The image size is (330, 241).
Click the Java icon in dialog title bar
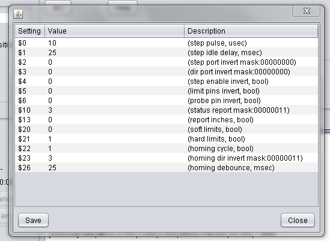[18, 14]
